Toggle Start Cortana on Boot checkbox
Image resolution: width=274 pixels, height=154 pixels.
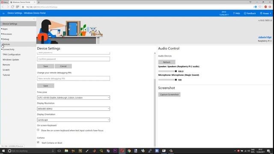click(x=38, y=142)
